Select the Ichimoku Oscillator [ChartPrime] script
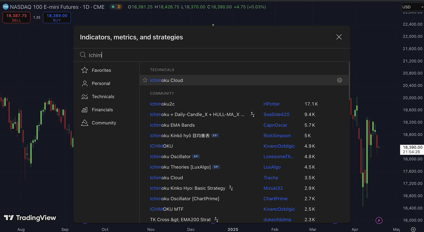 (185, 199)
